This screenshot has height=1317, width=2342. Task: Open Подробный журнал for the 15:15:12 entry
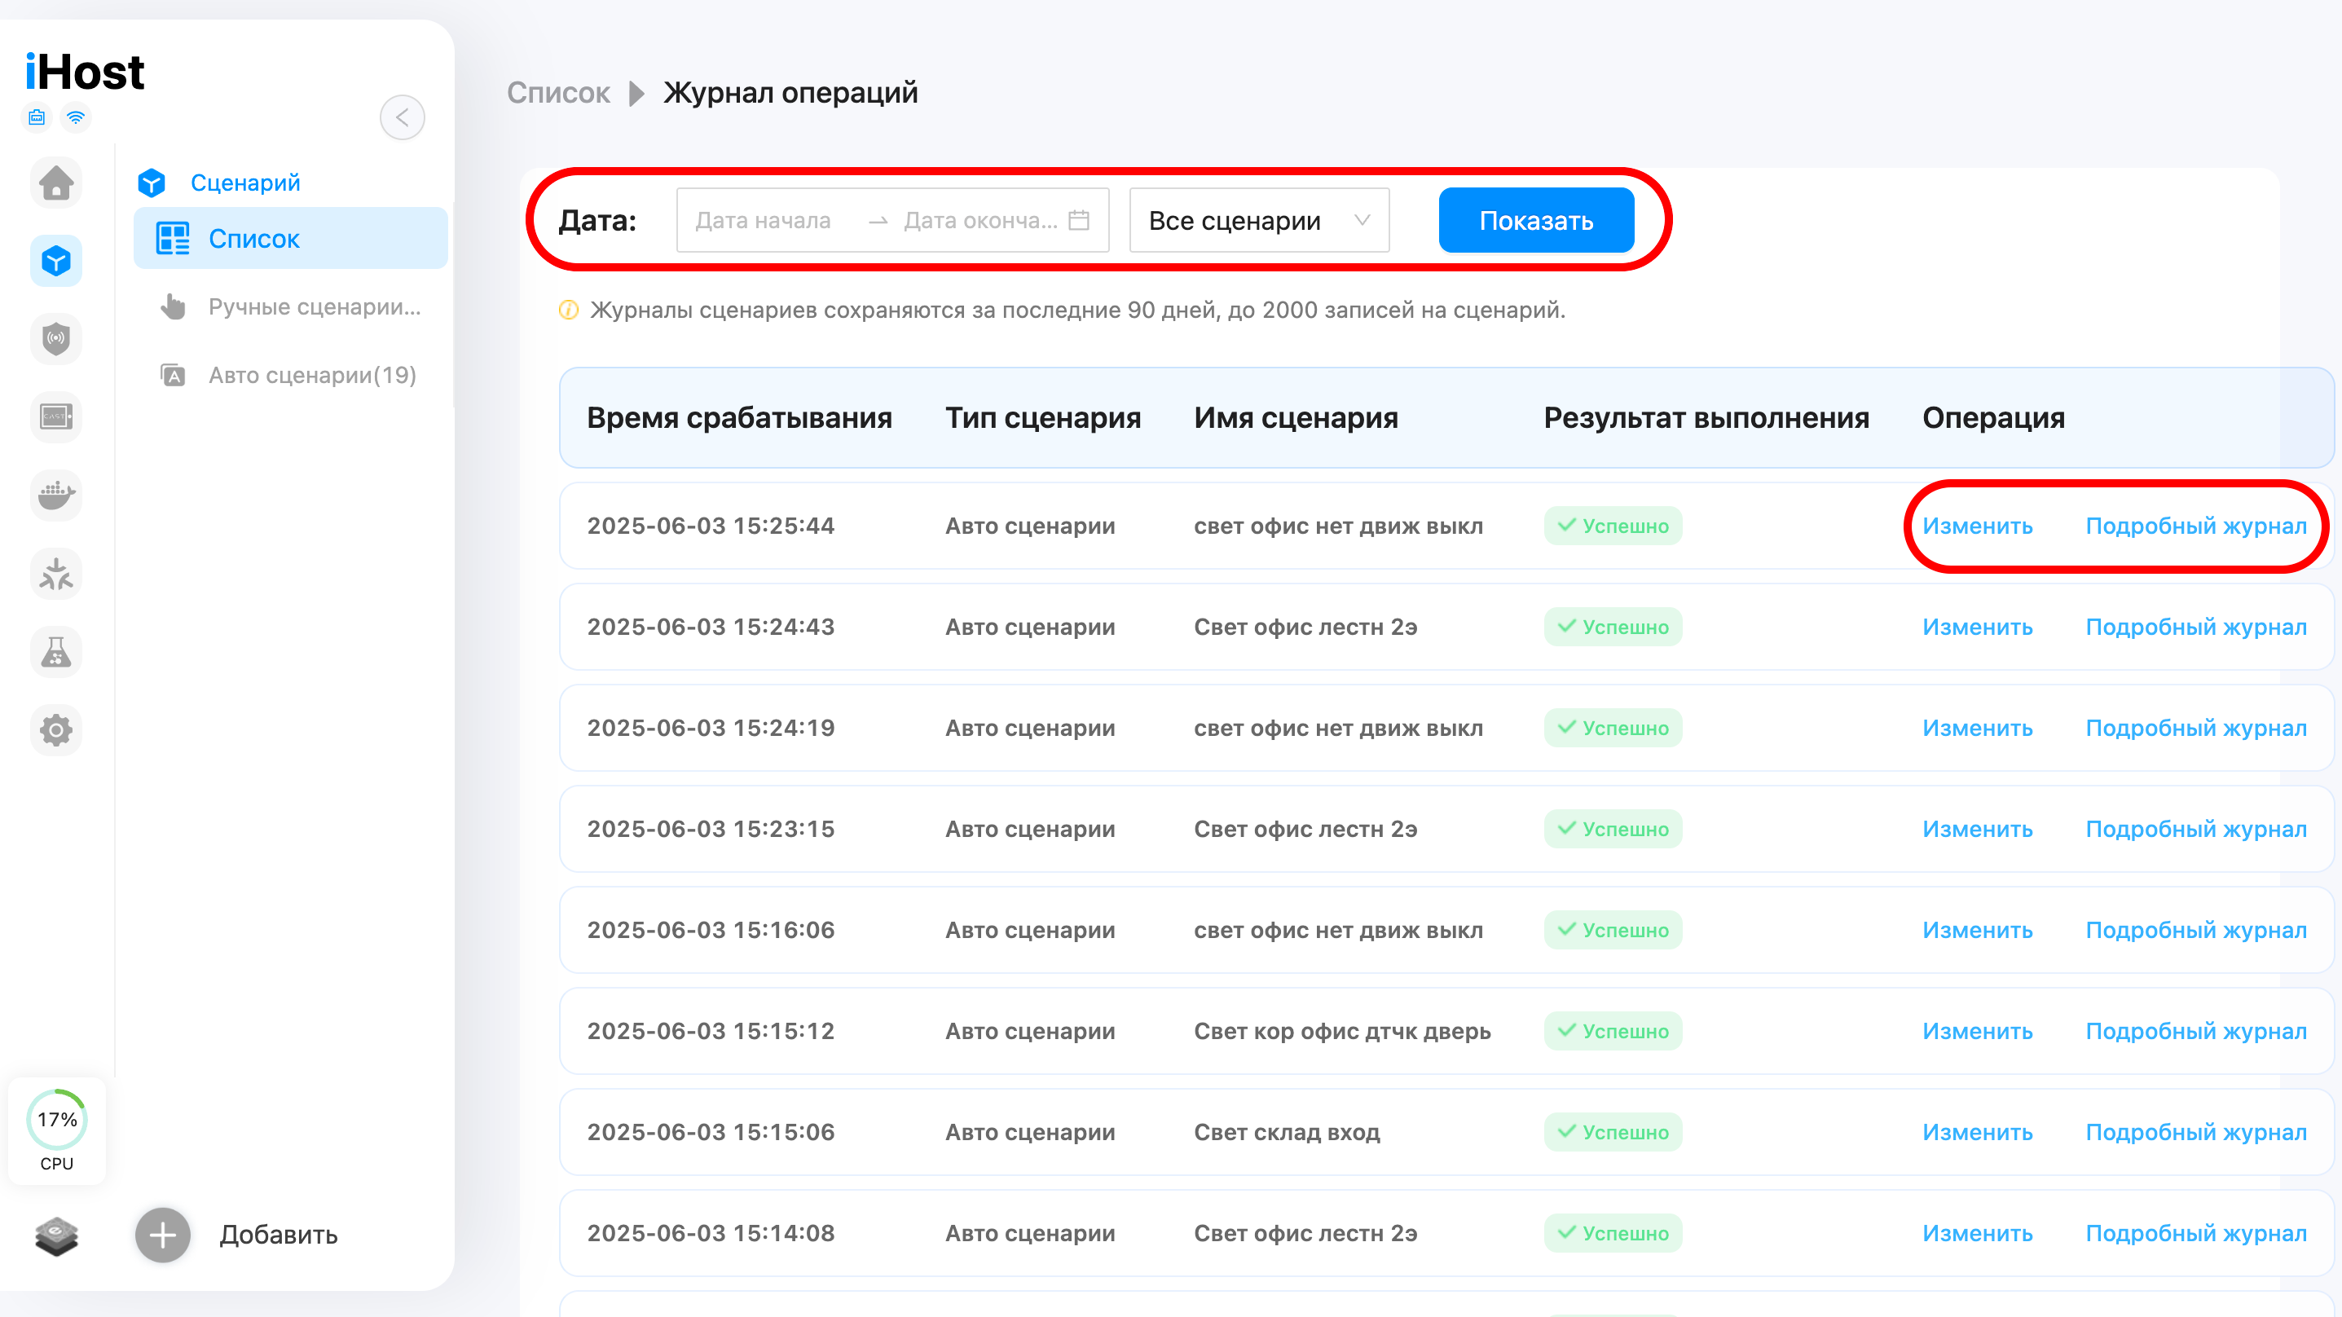pos(2195,1032)
